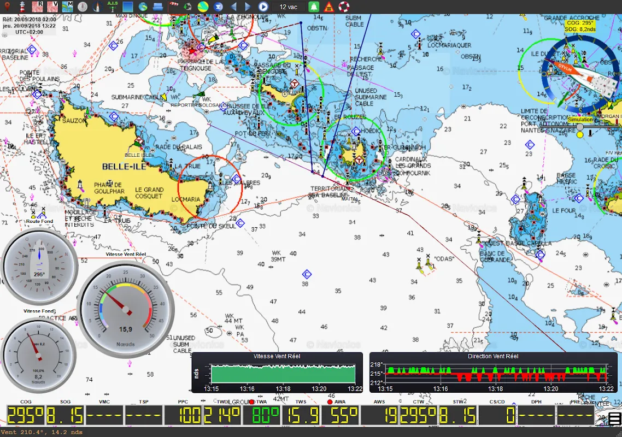The image size is (622, 437).
Task: Click the DPH display cell
Action: click(536, 415)
